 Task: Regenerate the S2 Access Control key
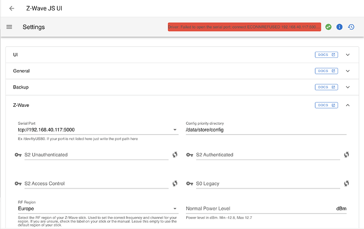(175, 184)
